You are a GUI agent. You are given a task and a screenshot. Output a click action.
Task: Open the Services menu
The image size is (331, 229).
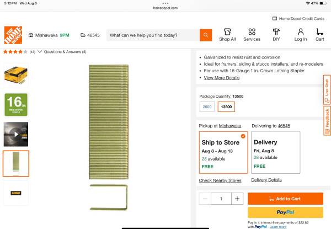252,35
